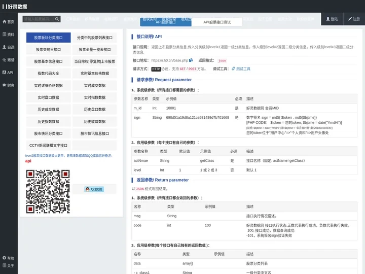Viewport: 365px width, 274px height.
Task: Select 股市快讯分类接口
Action: (x=49, y=133)
